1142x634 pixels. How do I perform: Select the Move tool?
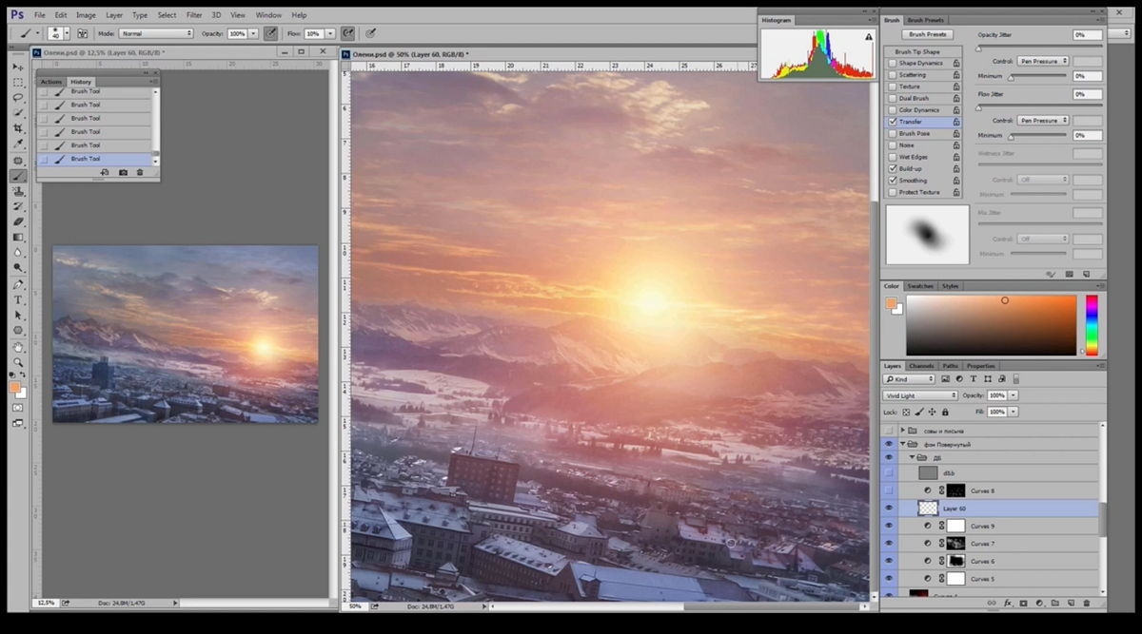click(x=18, y=67)
